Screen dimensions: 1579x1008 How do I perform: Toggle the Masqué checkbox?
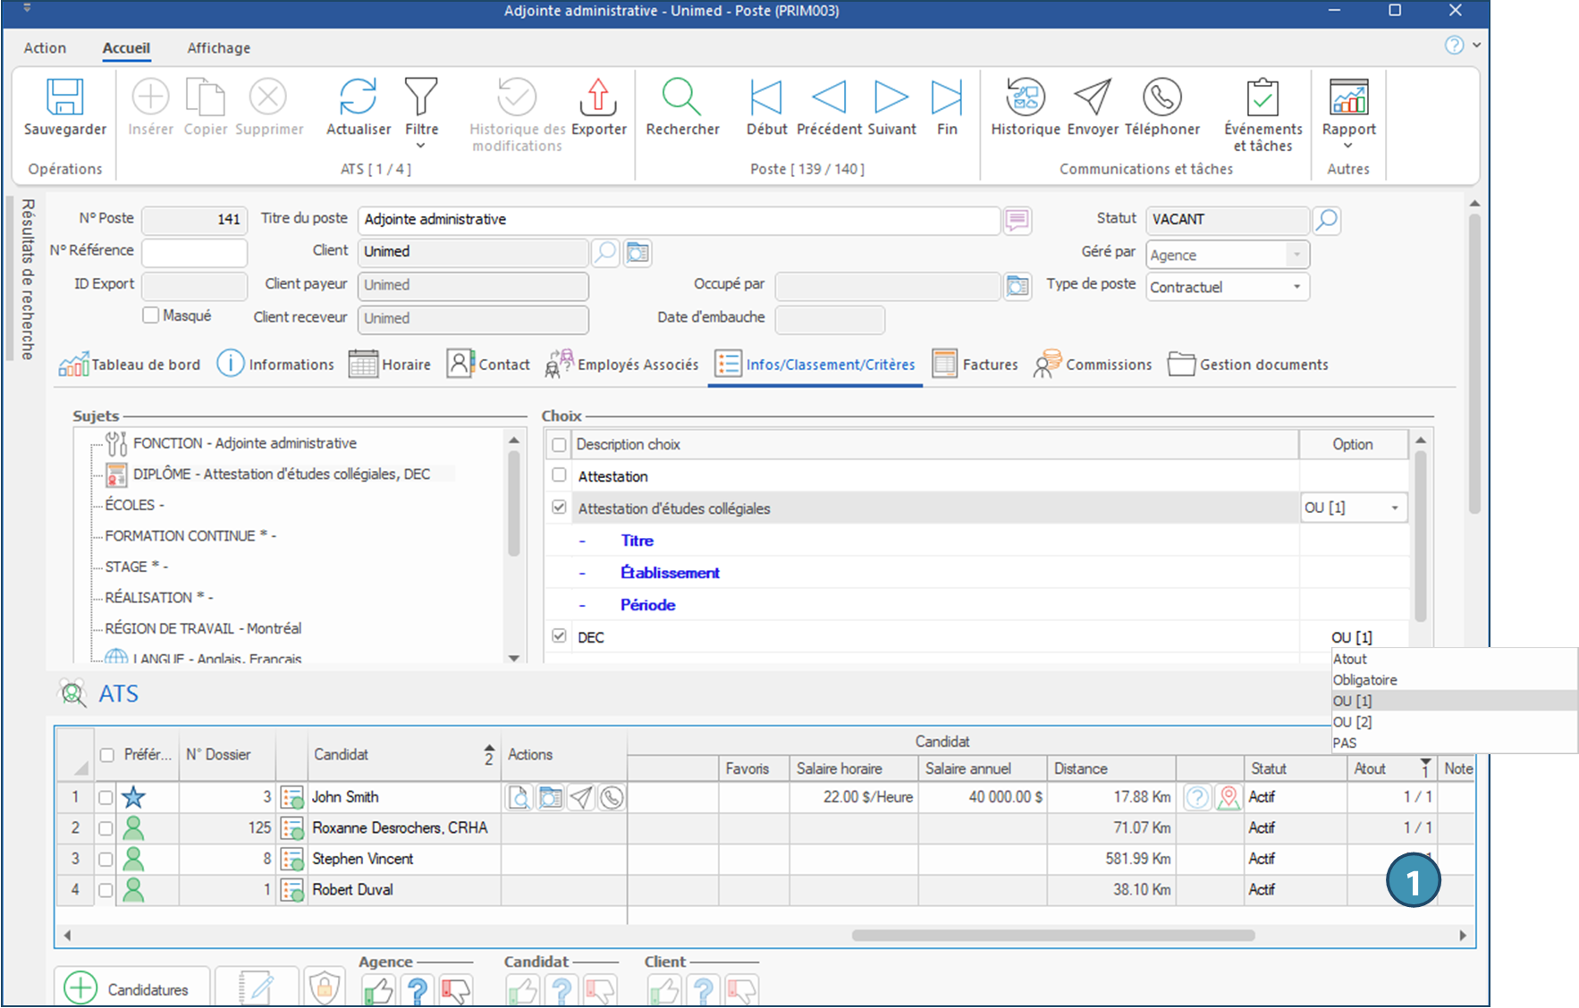151,315
